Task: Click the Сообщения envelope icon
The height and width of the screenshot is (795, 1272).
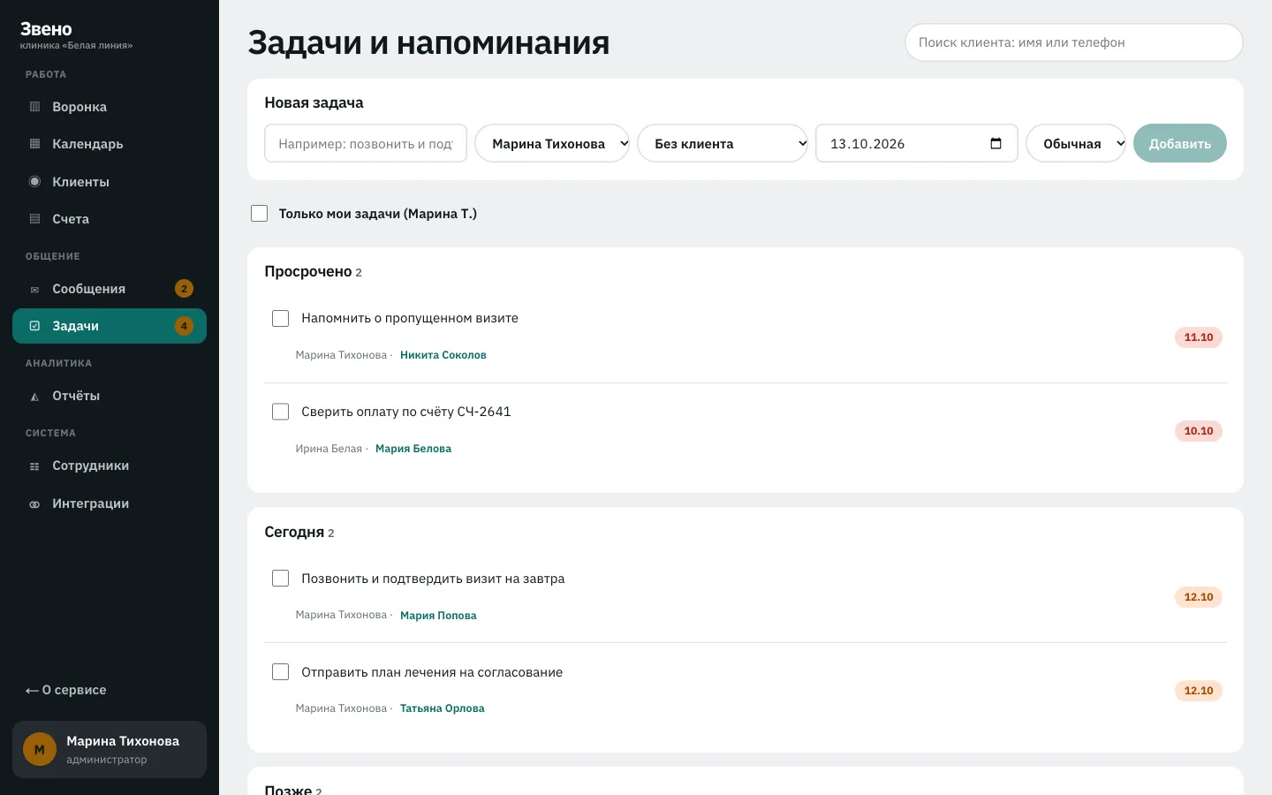Action: pos(35,289)
